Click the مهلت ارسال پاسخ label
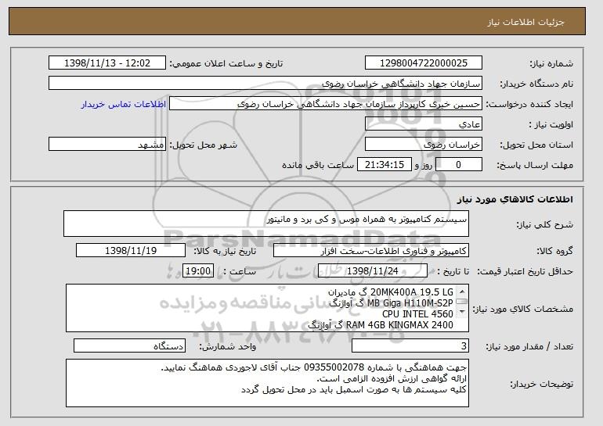 click(535, 165)
